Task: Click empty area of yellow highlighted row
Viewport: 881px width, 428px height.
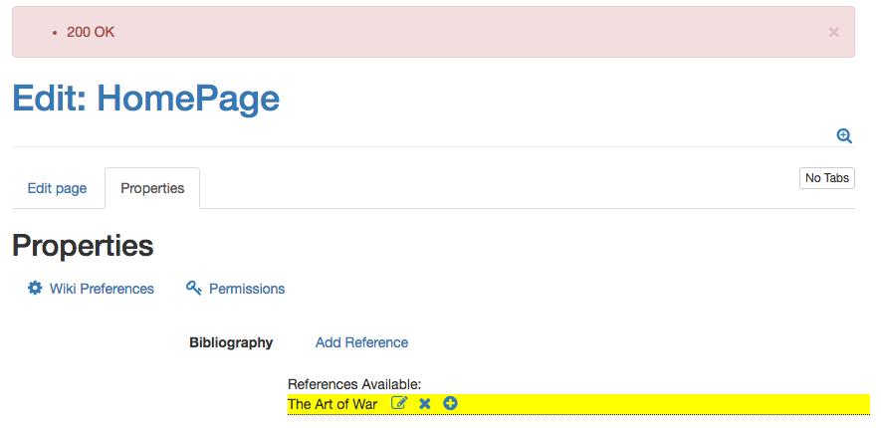Action: point(663,404)
